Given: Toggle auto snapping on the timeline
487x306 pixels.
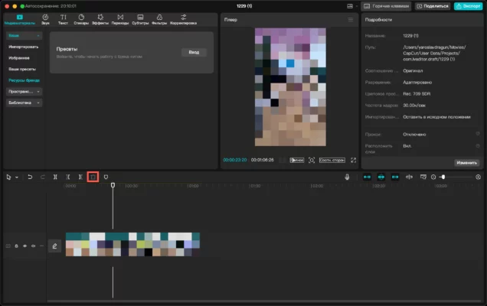Looking at the screenshot, I should point(381,177).
